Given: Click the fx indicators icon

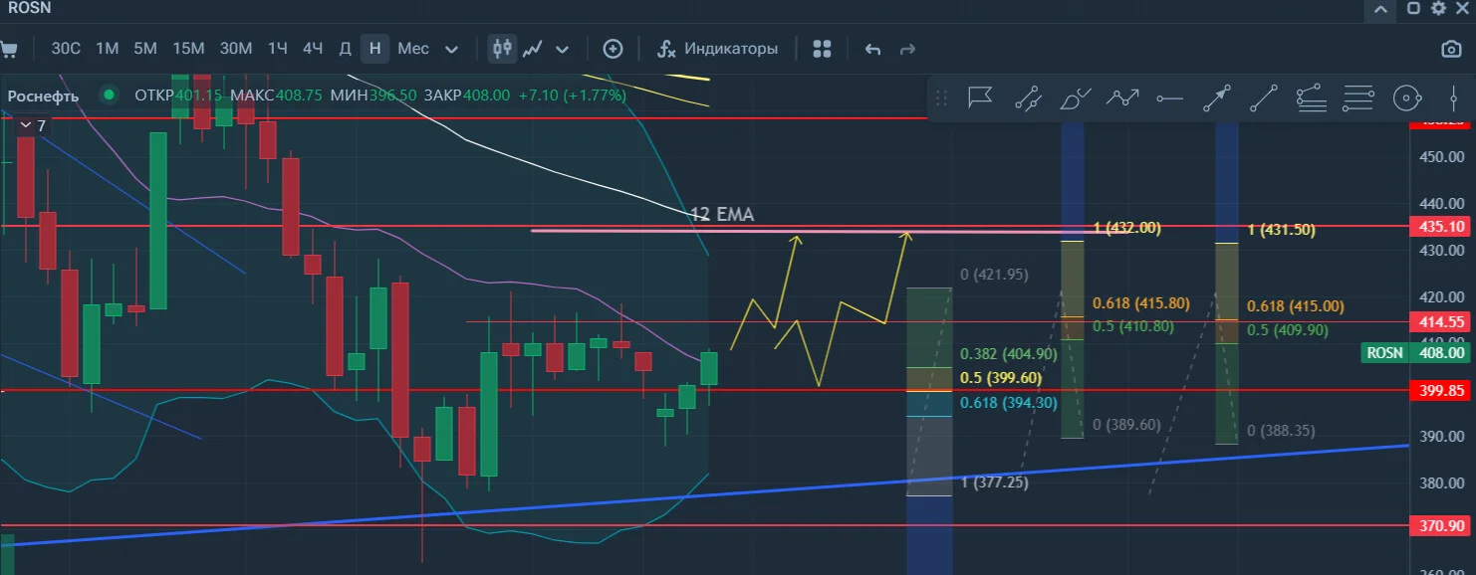Looking at the screenshot, I should tap(666, 49).
